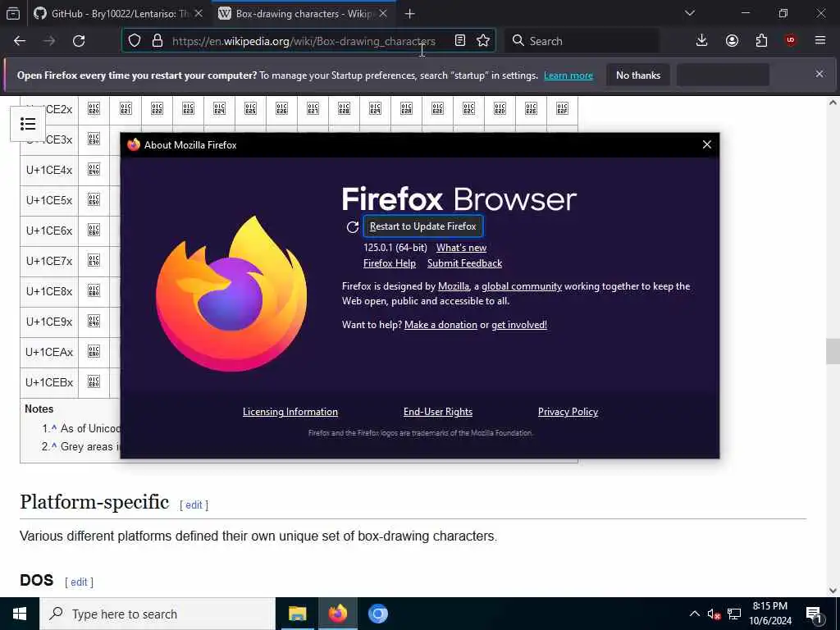Open the Firefox View icon in the tab strip
Viewport: 840px width, 630px height.
point(13,13)
